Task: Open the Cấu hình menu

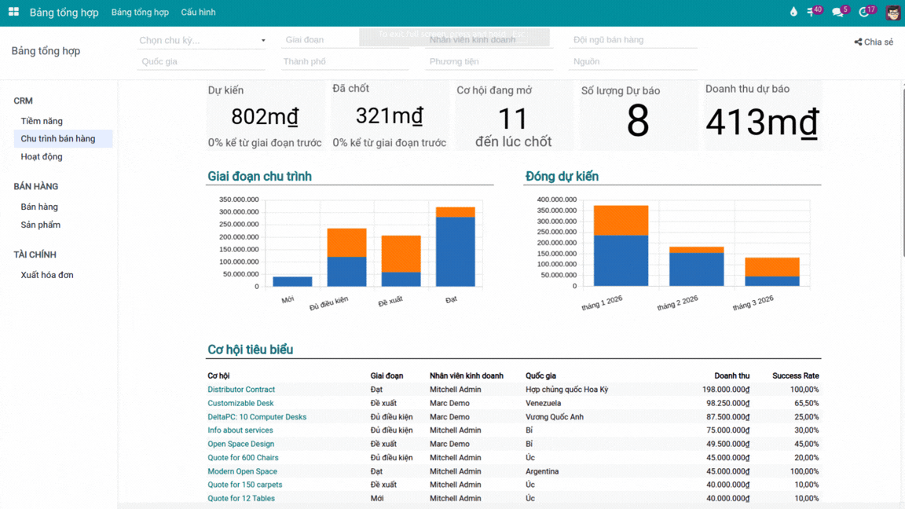Action: (x=198, y=13)
